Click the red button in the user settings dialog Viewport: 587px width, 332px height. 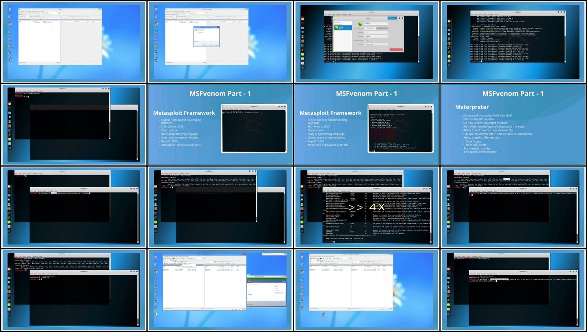(x=396, y=49)
